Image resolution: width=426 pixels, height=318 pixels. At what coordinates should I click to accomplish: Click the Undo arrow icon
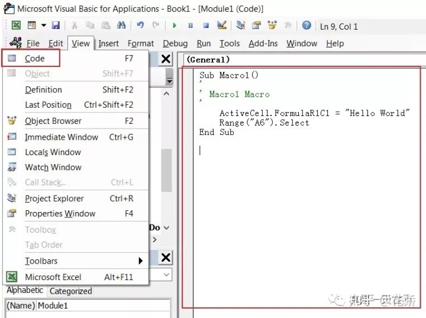click(x=140, y=25)
